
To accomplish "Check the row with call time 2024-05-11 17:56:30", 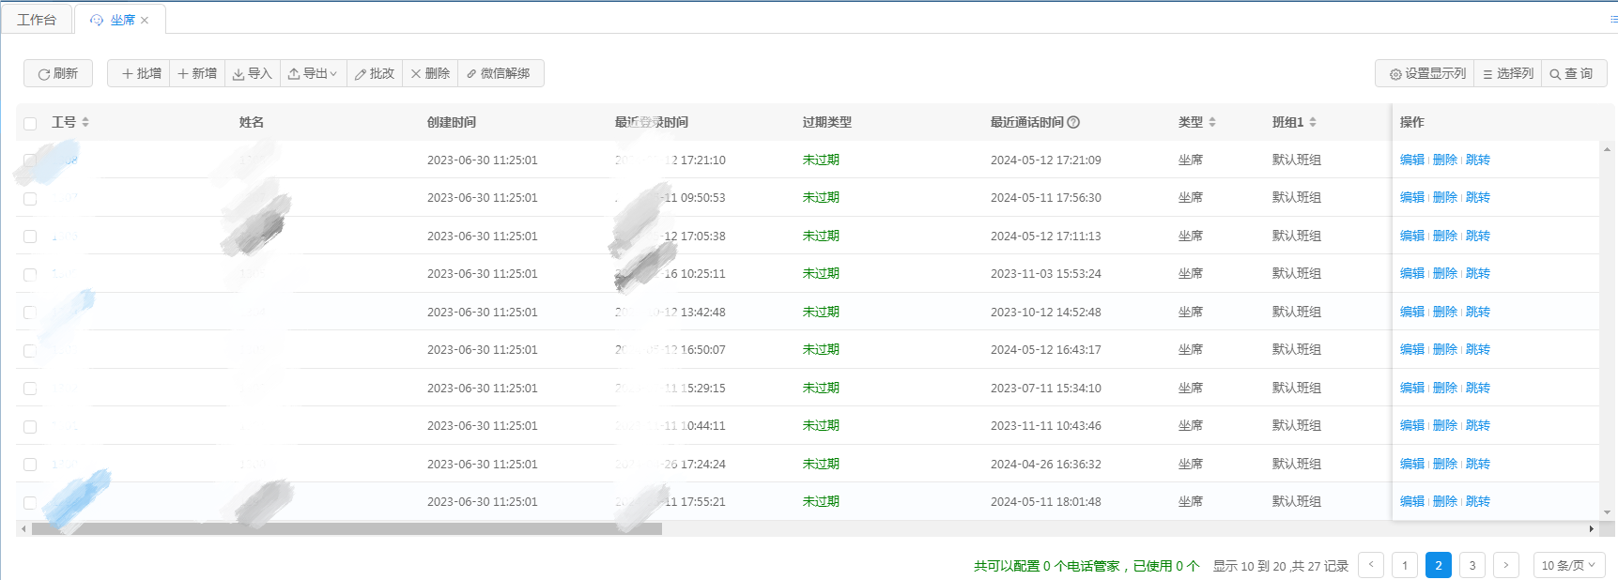I will point(30,198).
